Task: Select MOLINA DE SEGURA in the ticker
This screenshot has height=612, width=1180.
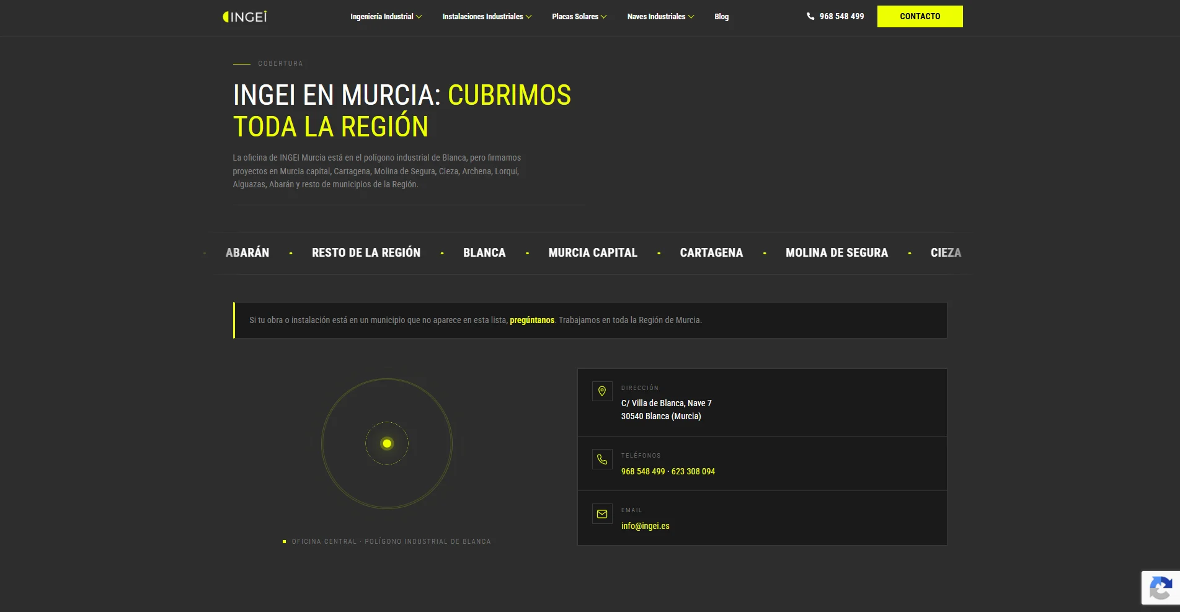Action: (836, 253)
